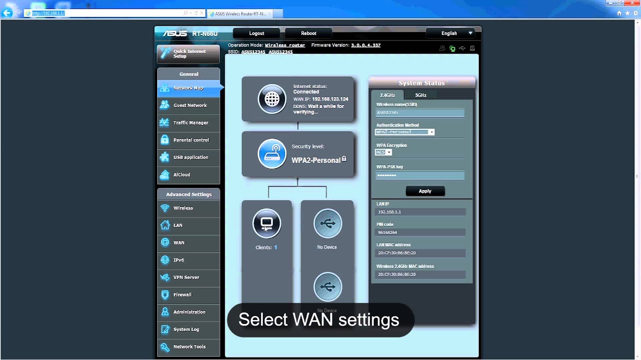Click the router security level icon
641x360 pixels.
[272, 153]
